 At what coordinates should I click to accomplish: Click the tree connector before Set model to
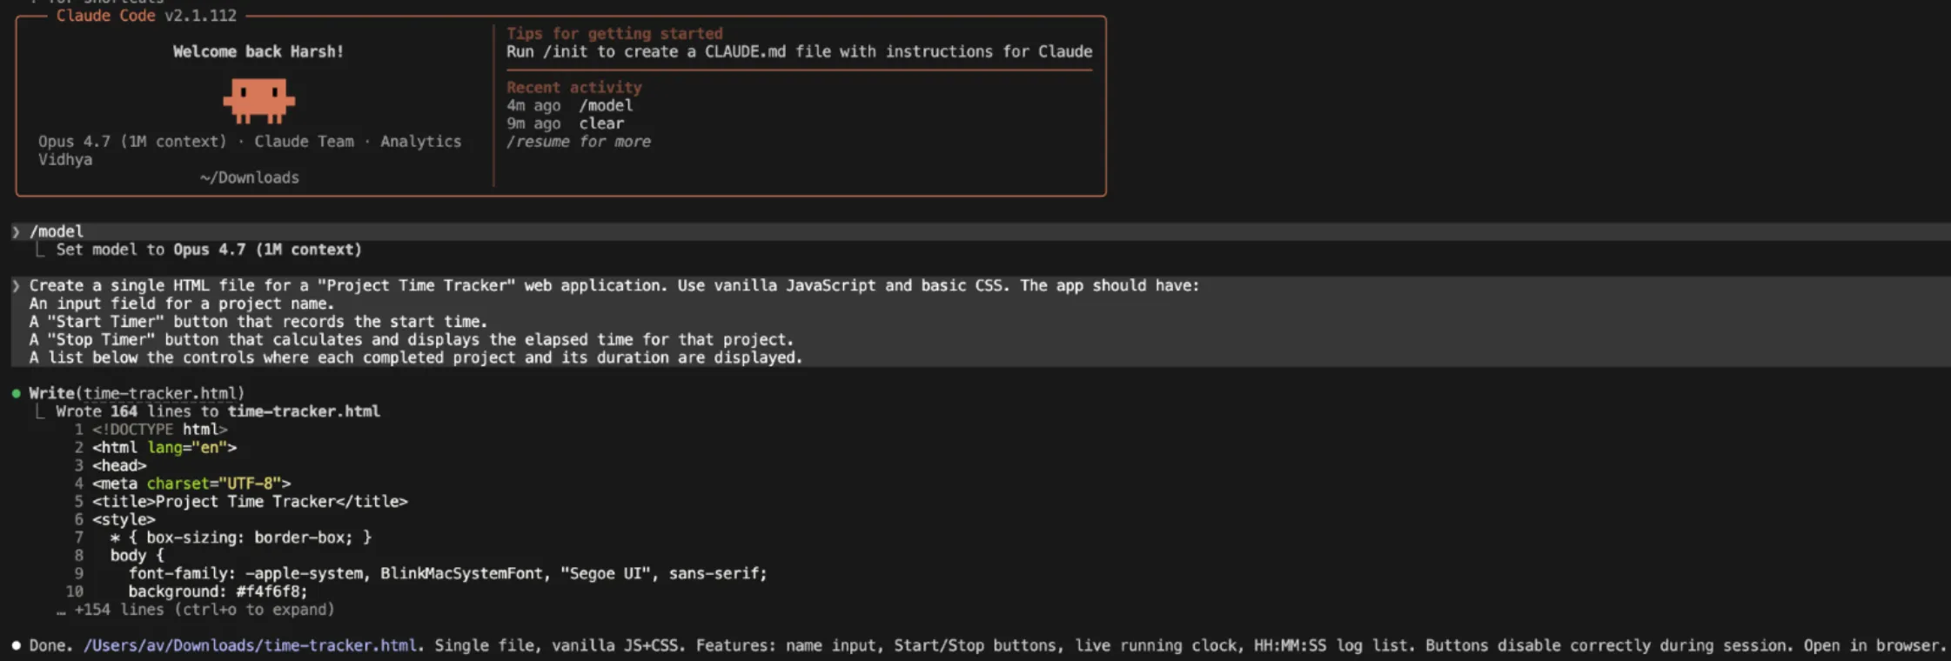40,250
